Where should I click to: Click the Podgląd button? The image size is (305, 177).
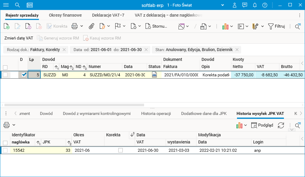point(262,125)
